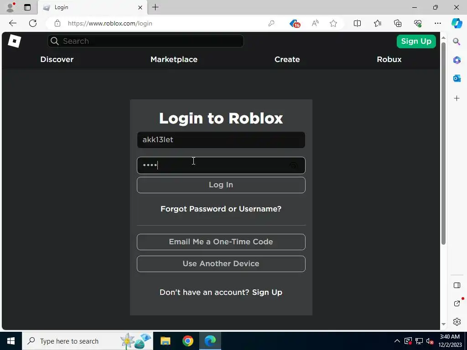This screenshot has height=350, width=467.
Task: Click the Roblox logo icon
Action: (x=14, y=41)
